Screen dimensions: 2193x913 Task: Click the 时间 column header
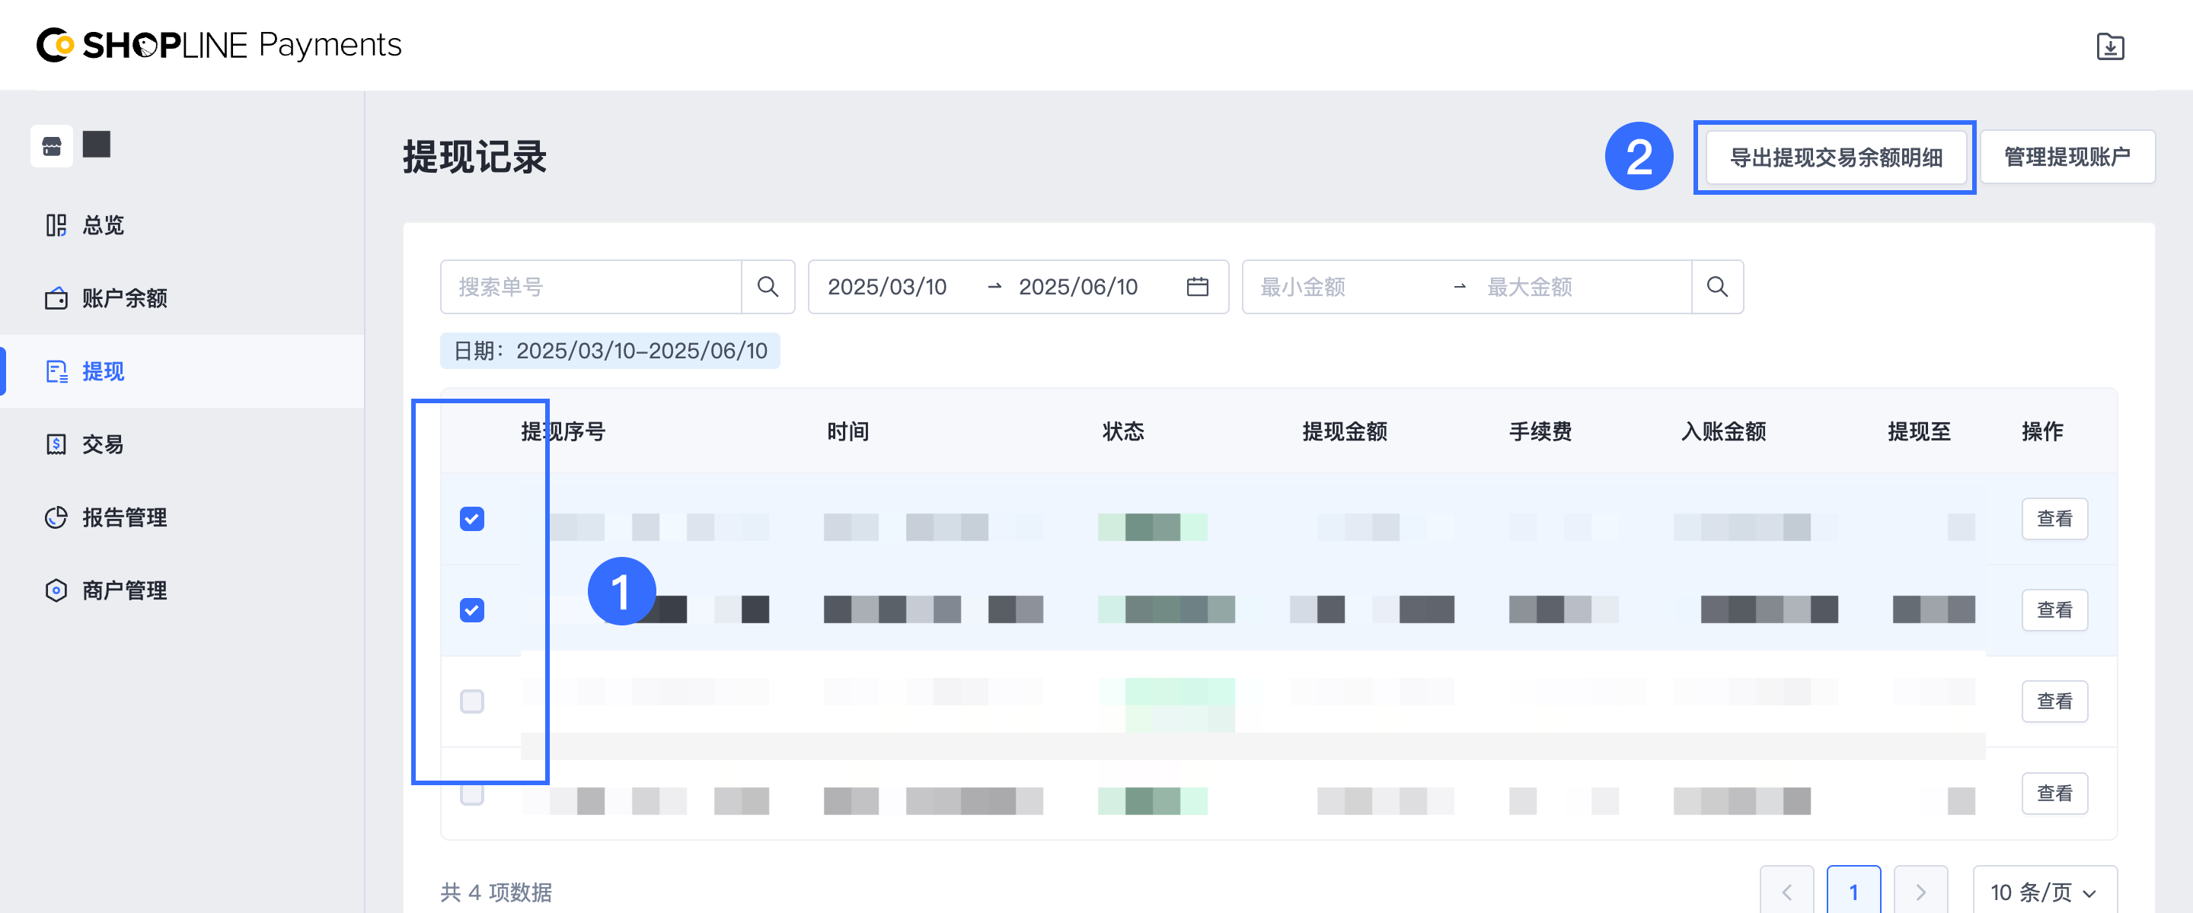point(848,432)
